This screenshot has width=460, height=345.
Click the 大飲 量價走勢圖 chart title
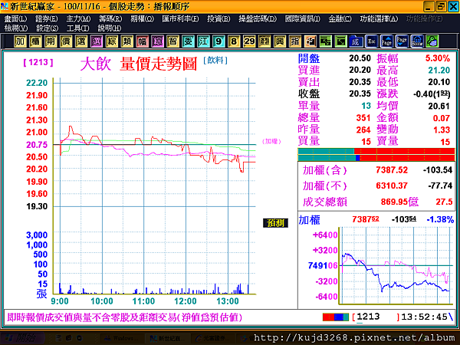138,64
